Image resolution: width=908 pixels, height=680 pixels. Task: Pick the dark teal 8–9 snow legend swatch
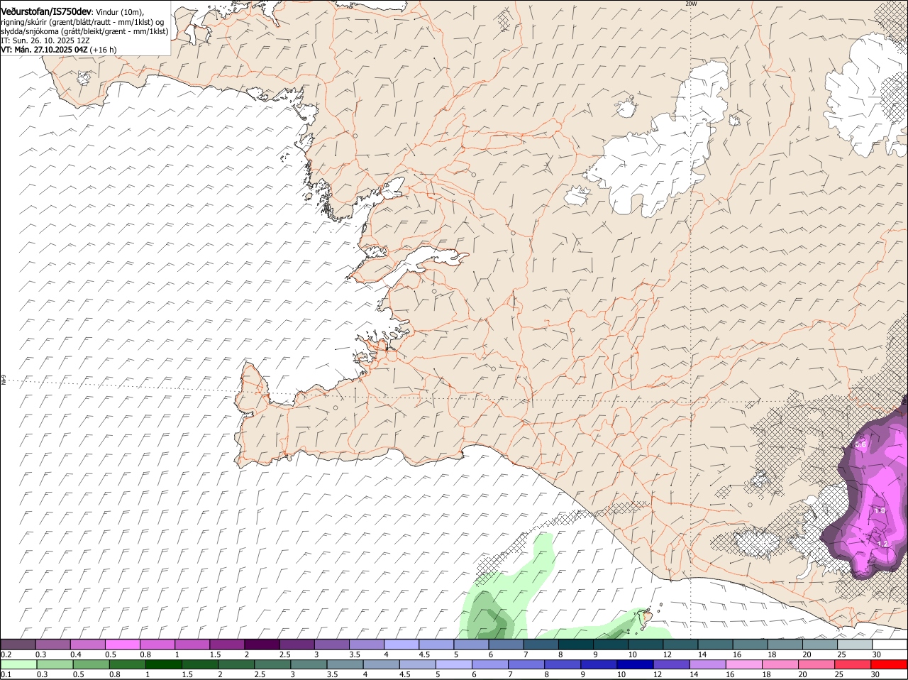(x=576, y=645)
